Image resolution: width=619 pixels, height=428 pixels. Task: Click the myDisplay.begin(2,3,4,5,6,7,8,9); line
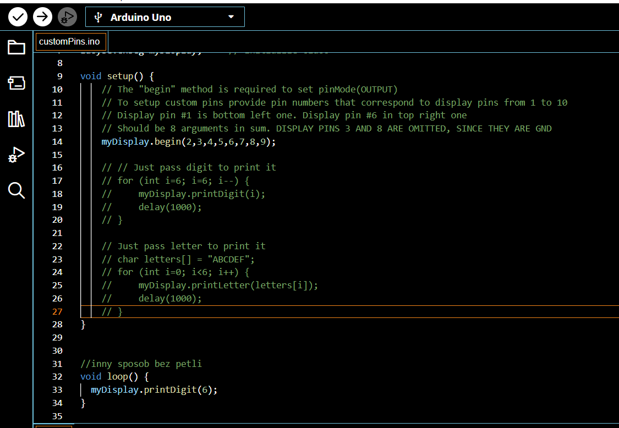tap(189, 142)
